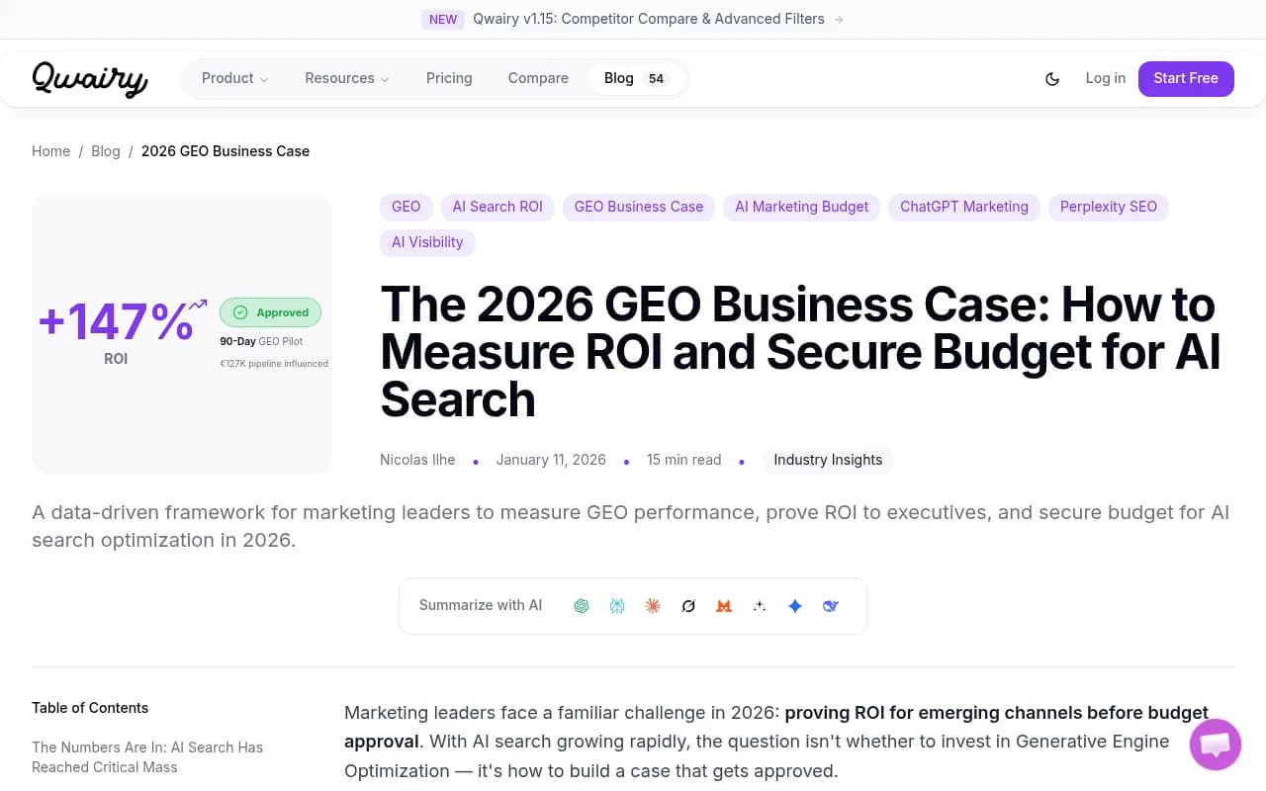Viewport: 1266px width, 791px height.
Task: Summarize with Claude
Action: coord(653,605)
